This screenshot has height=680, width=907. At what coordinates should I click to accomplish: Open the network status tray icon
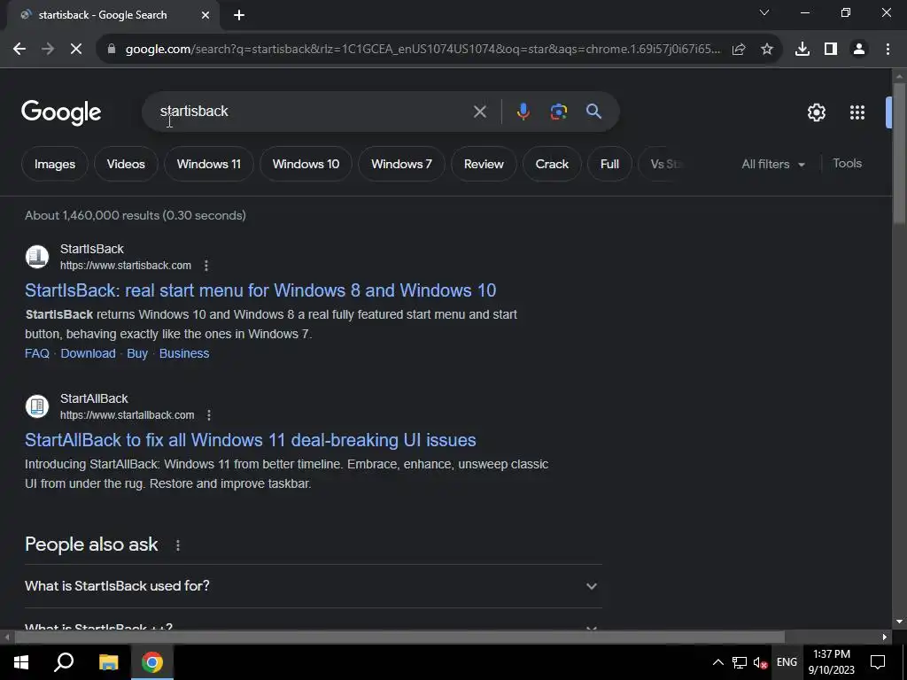[740, 662]
